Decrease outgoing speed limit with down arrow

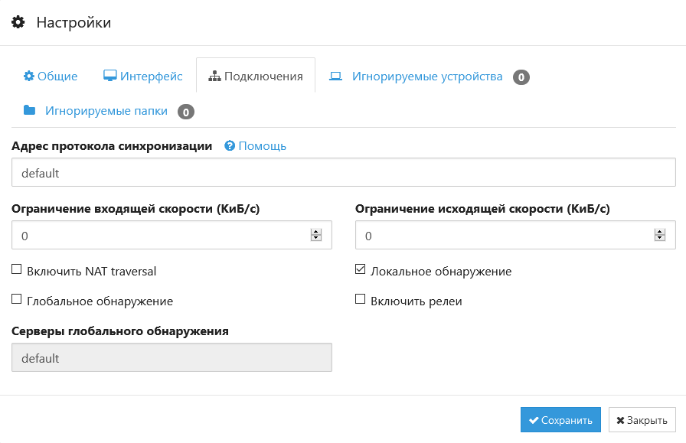click(x=660, y=238)
